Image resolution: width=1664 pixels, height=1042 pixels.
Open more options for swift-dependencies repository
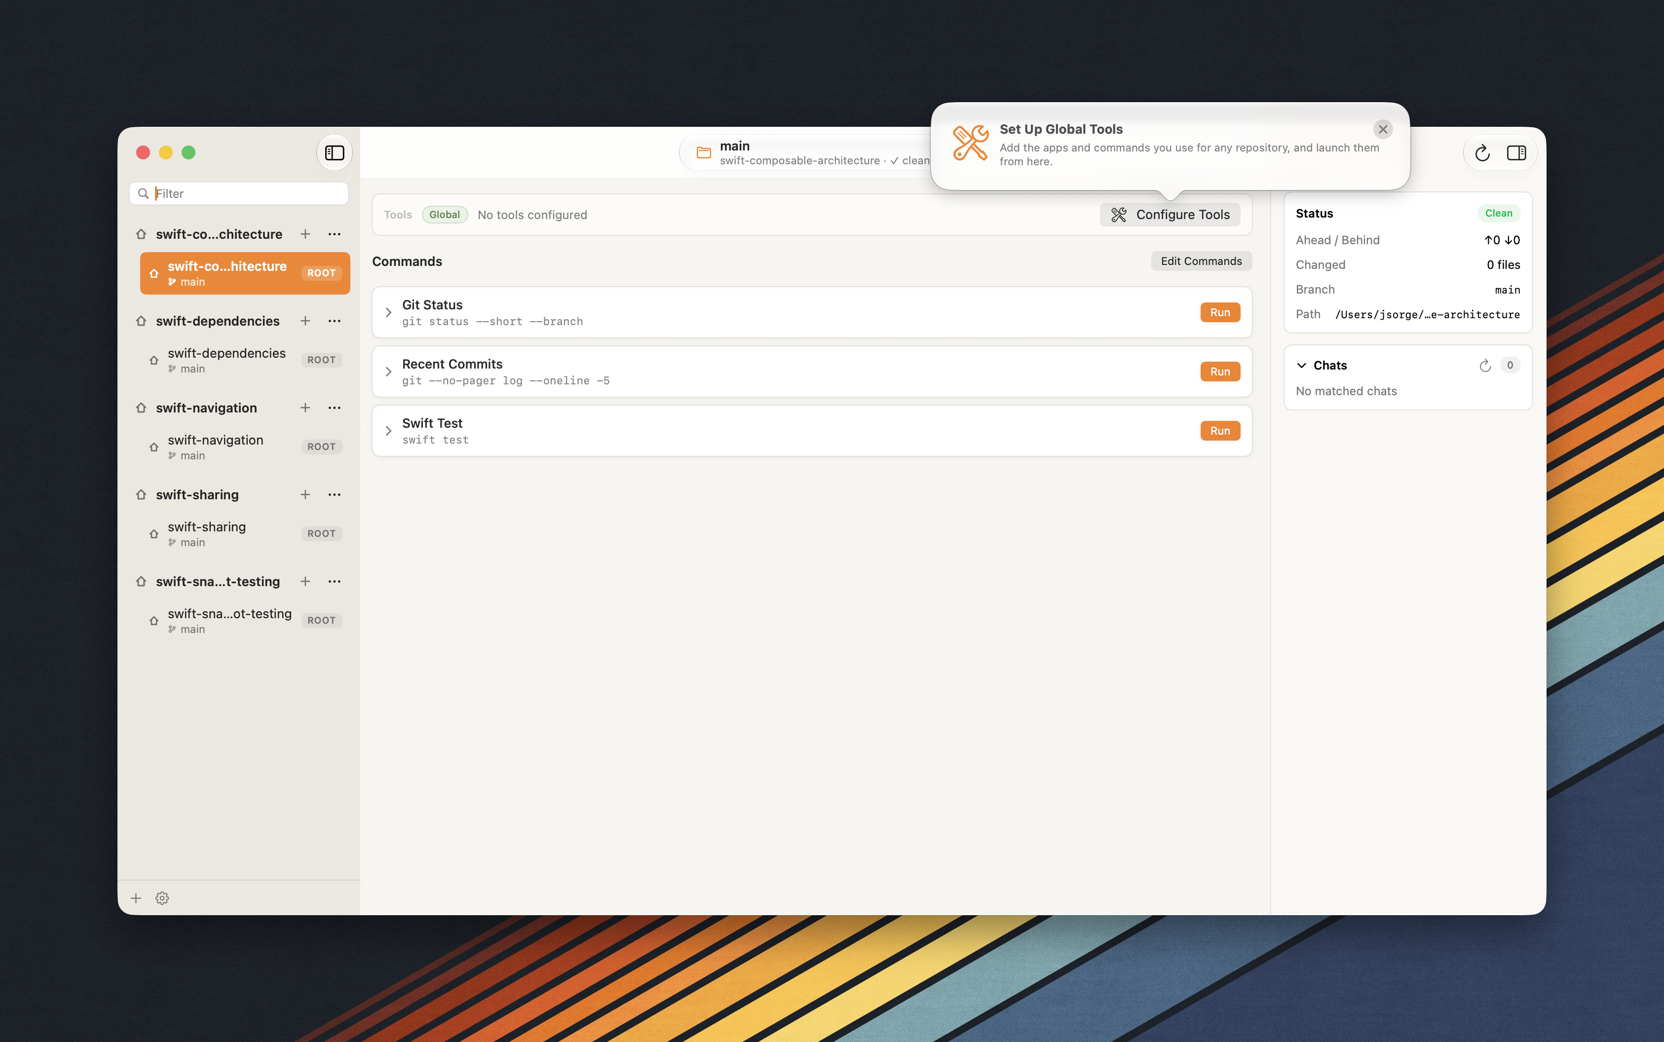point(334,321)
